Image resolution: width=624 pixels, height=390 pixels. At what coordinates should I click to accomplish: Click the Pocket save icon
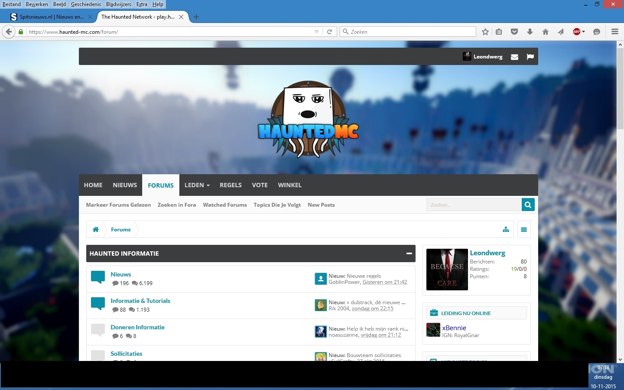[x=514, y=32]
